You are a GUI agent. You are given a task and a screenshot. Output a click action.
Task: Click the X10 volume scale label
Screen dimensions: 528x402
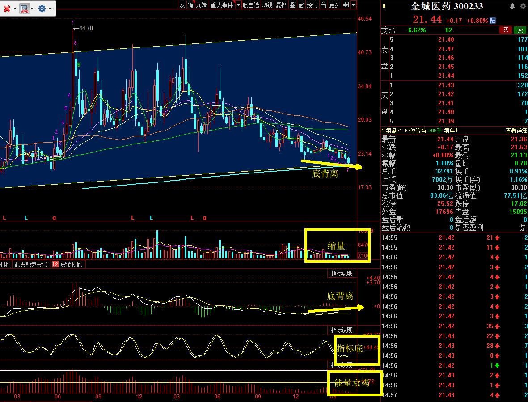click(x=362, y=255)
